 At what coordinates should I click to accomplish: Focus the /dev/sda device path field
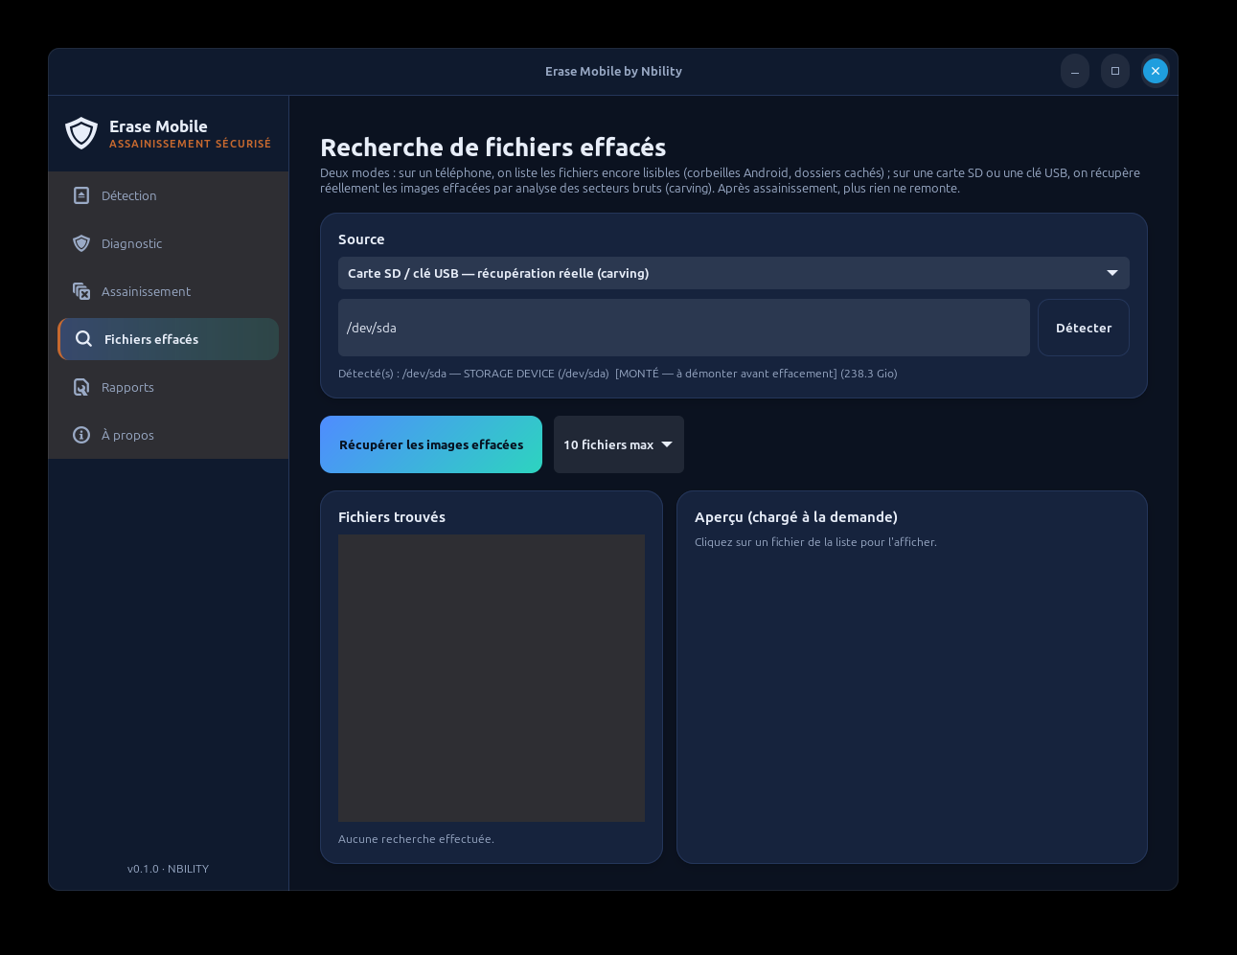click(684, 328)
